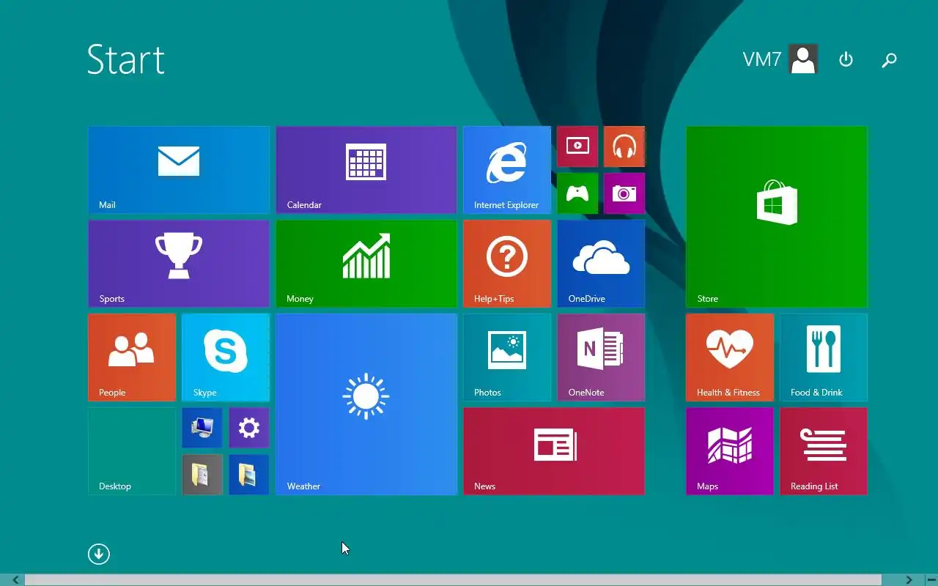The width and height of the screenshot is (938, 586).
Task: Open the Help+Tips tile
Action: point(507,264)
